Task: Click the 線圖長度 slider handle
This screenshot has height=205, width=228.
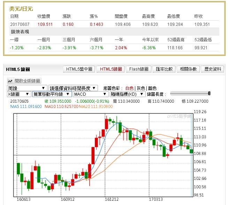Action: pos(209,93)
